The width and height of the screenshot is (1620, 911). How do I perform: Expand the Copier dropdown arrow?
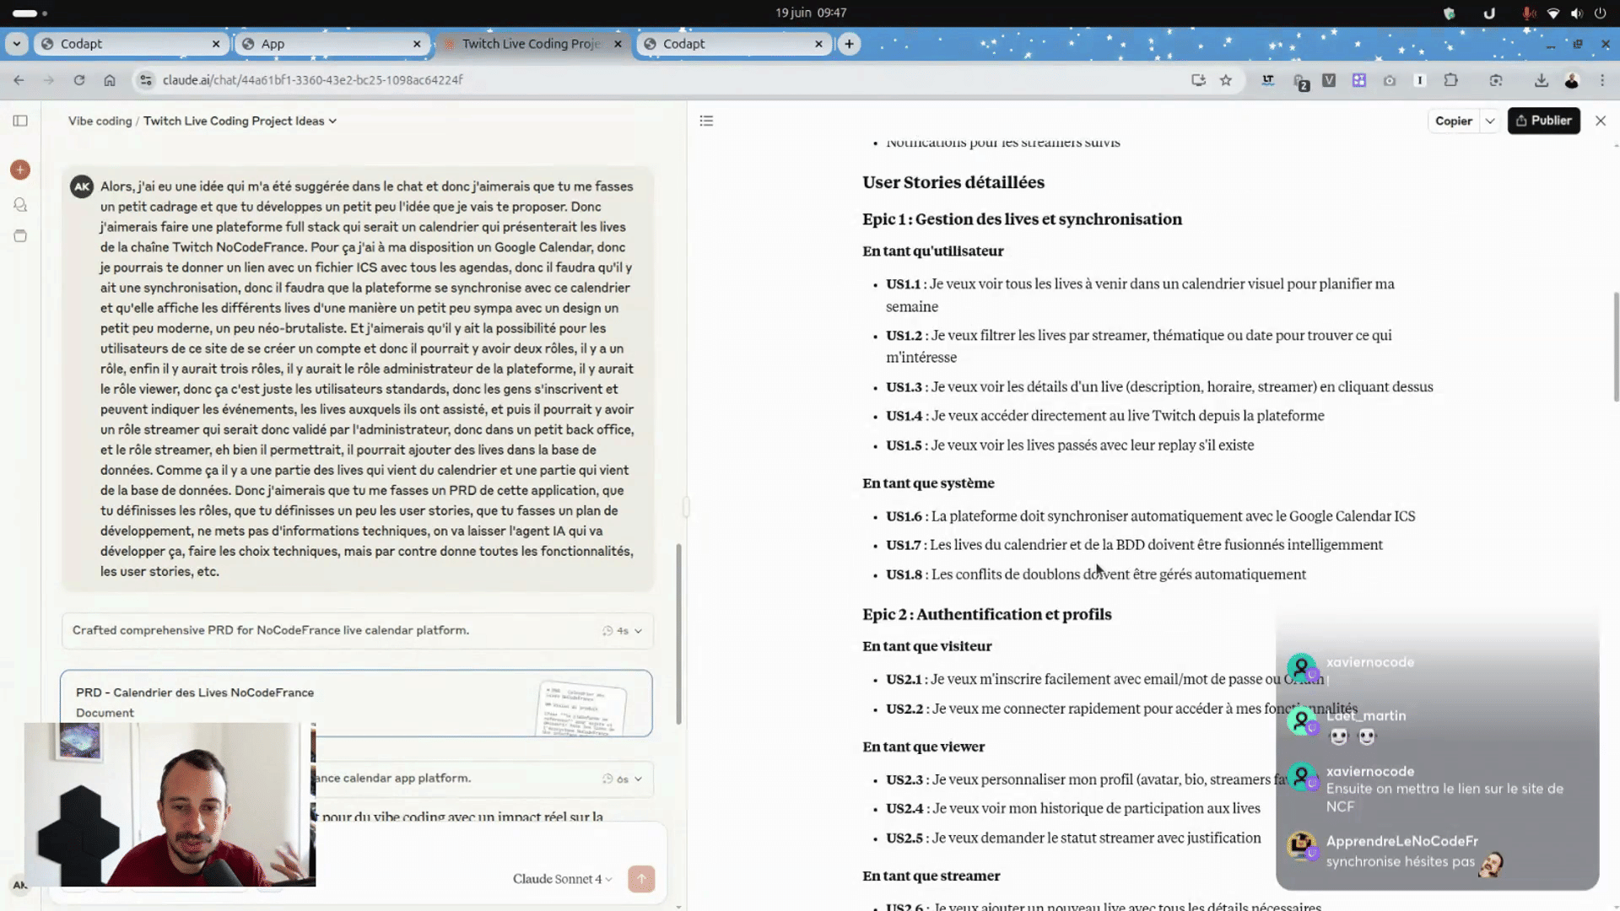[x=1490, y=121]
